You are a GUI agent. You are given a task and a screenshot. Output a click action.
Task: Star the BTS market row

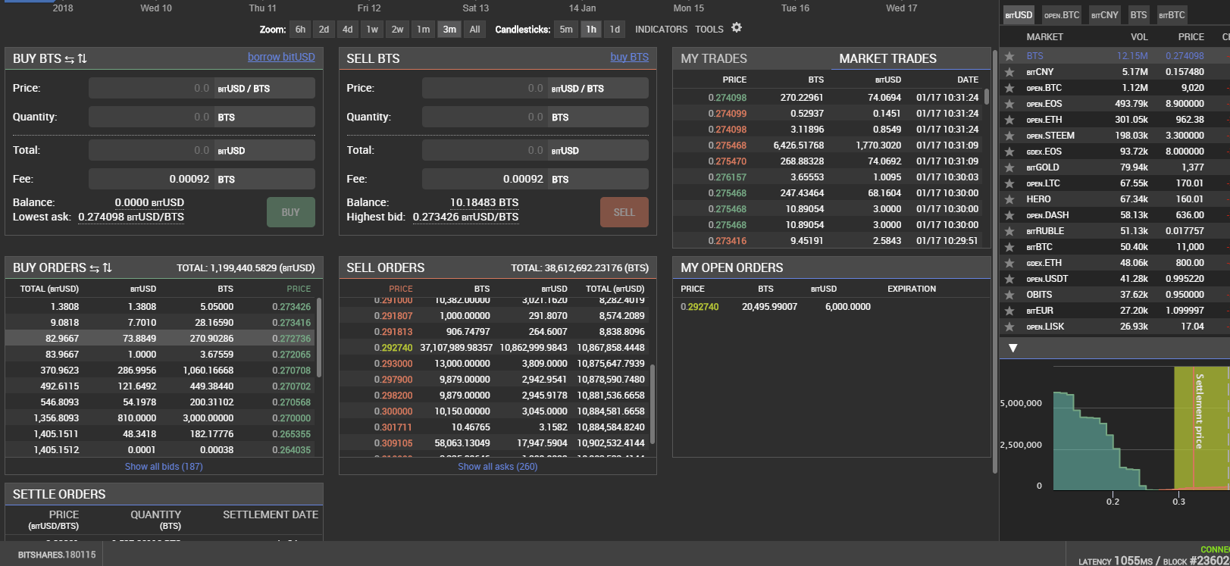pos(1009,56)
